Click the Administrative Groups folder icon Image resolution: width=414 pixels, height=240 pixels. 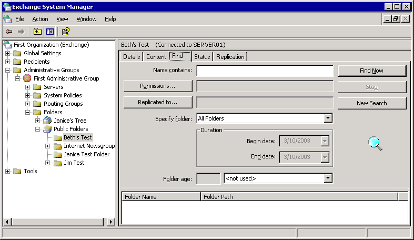17,70
